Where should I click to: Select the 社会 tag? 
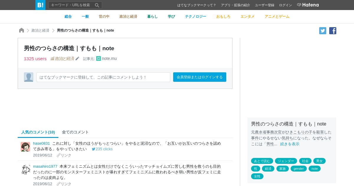[305, 161]
